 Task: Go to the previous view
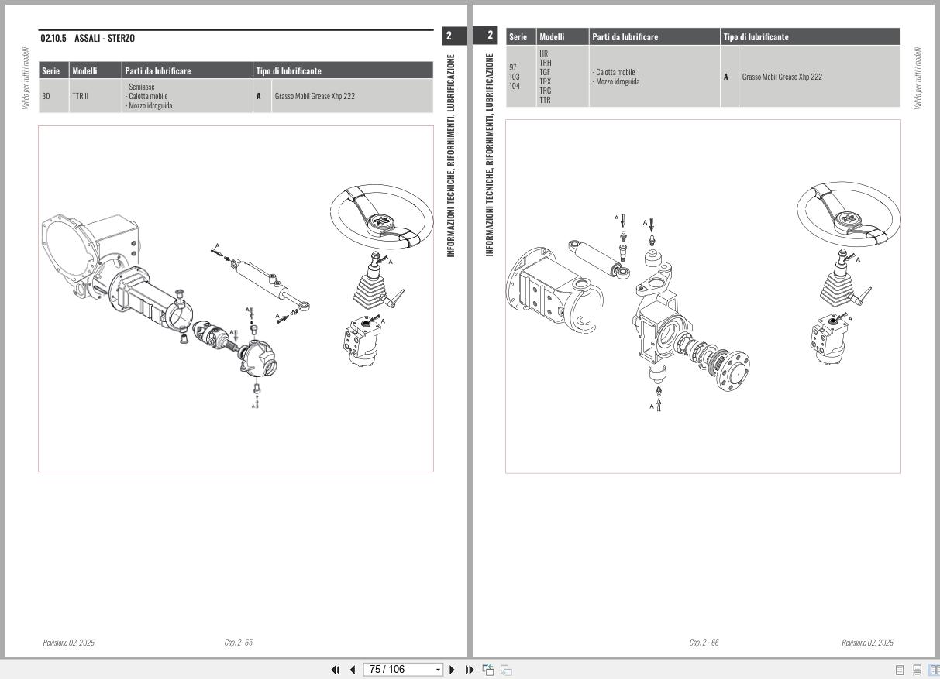488,670
